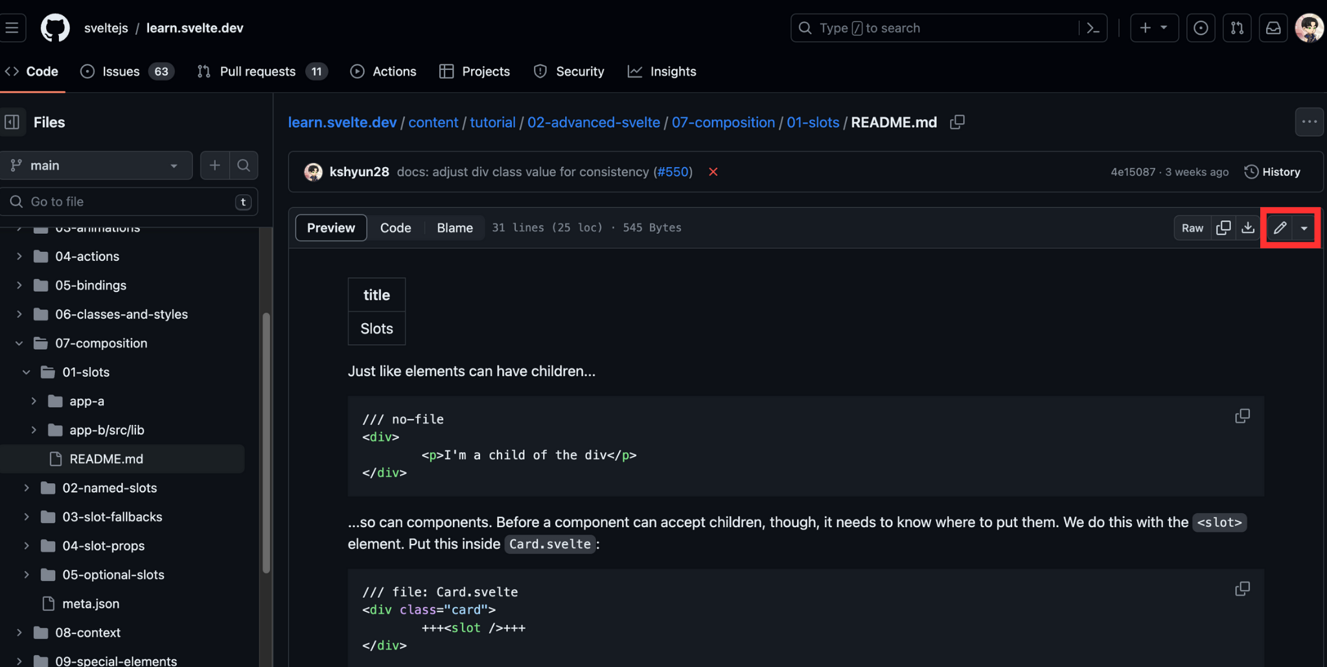Collapse the 01-slots folder chevron

click(26, 372)
